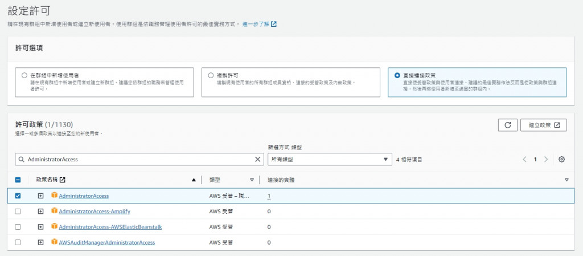This screenshot has height=256, width=583.
Task: Toggle the select-all policies header checkbox
Action: pos(18,180)
